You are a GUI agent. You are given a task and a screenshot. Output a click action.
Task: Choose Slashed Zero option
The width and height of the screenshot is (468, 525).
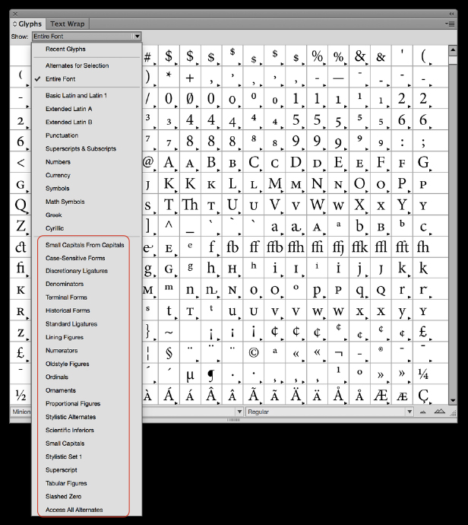(87, 497)
